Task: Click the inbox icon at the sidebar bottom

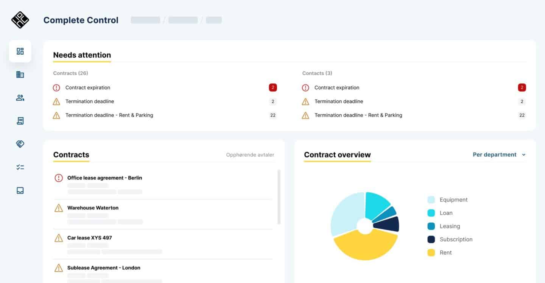Action: pyautogui.click(x=20, y=190)
